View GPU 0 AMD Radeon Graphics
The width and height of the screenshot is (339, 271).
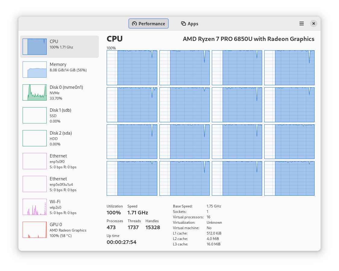point(59,230)
